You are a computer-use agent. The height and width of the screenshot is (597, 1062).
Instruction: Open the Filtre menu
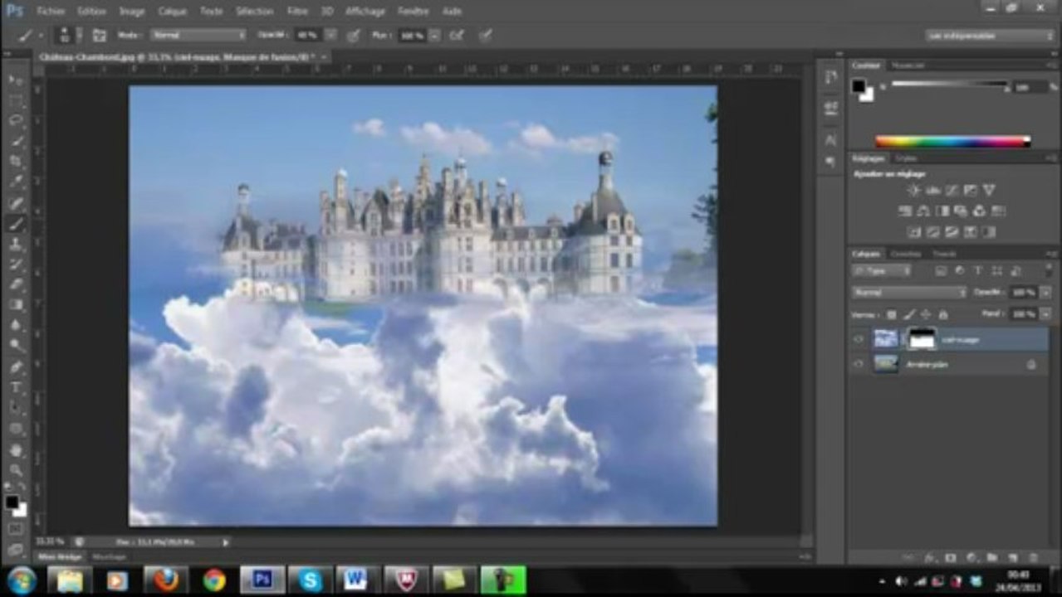coord(297,12)
